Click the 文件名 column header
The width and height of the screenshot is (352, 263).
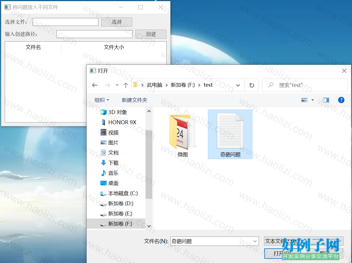point(33,47)
